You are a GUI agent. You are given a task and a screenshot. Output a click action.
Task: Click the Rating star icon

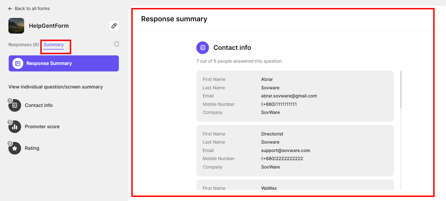[x=15, y=148]
